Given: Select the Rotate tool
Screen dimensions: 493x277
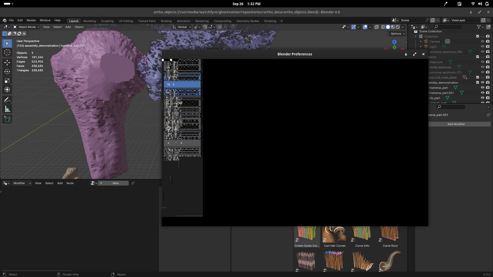Looking at the screenshot, I should point(7,72).
